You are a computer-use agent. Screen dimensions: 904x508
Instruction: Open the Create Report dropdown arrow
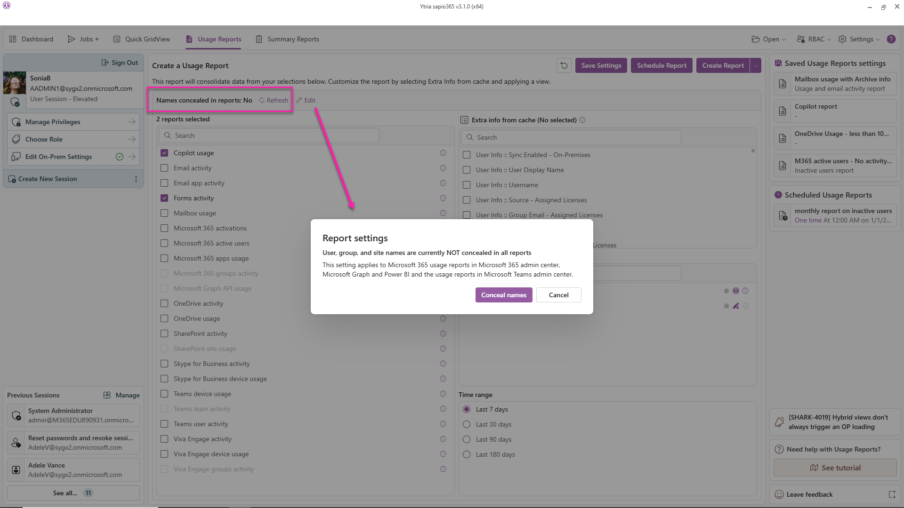(x=756, y=66)
